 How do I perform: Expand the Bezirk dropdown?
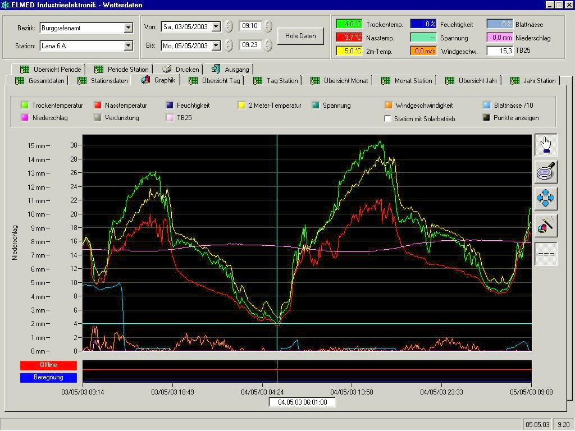(x=128, y=27)
